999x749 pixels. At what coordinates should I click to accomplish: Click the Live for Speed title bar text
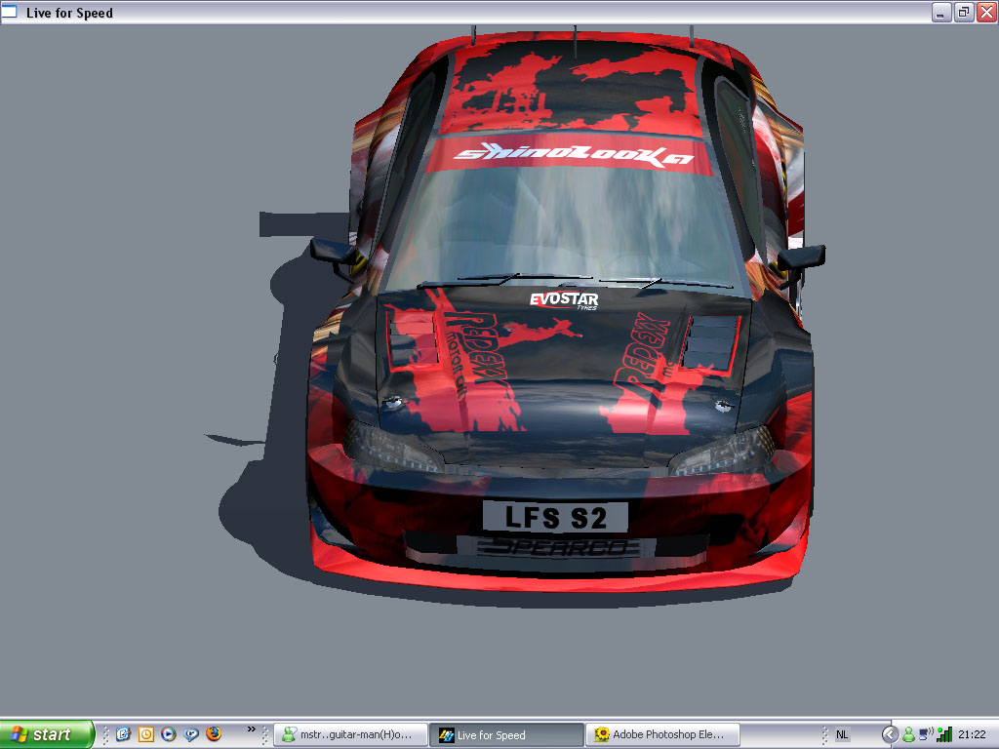coord(69,13)
